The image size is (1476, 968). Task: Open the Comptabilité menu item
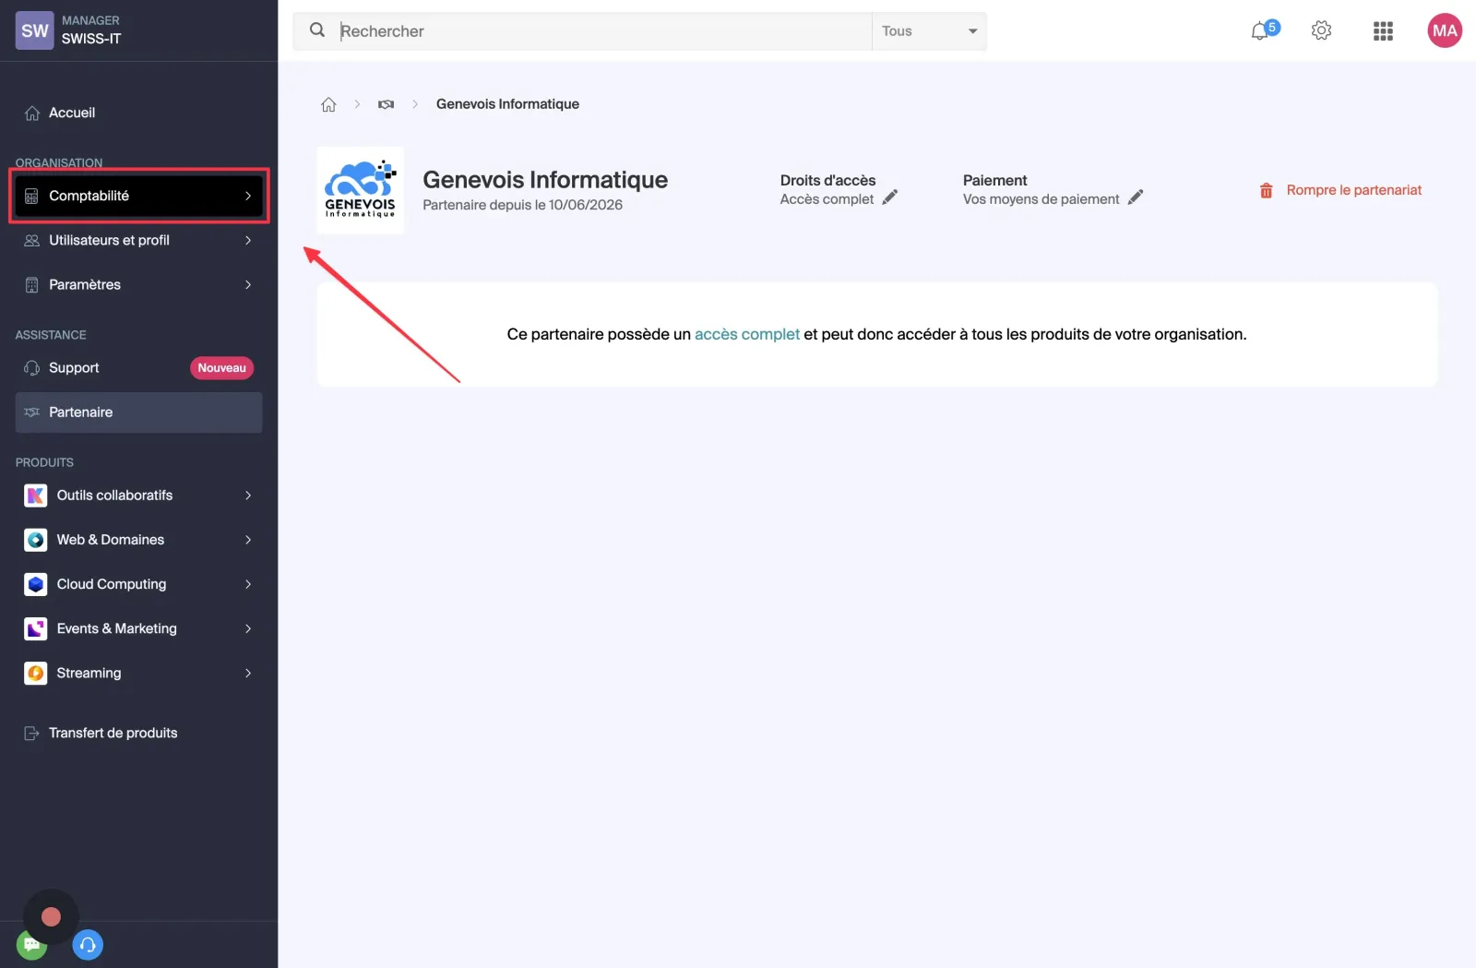(x=138, y=196)
